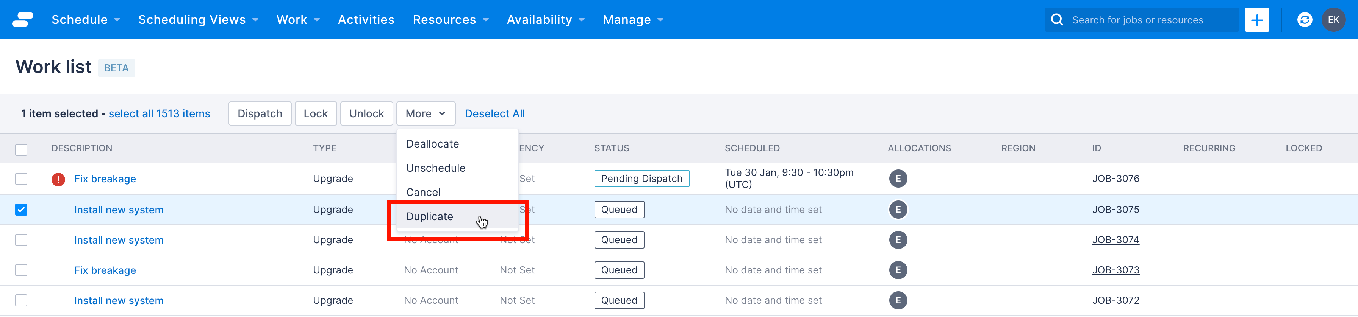
Task: Choose Deallocate from the More menu
Action: [458, 144]
